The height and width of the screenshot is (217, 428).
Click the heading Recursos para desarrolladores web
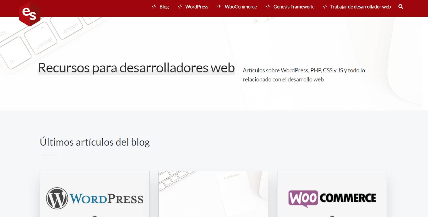[x=136, y=68]
